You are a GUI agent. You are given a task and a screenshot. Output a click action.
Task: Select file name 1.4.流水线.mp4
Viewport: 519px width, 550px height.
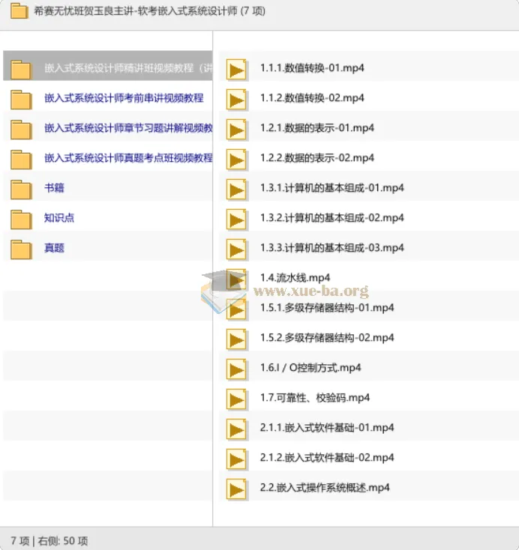295,278
